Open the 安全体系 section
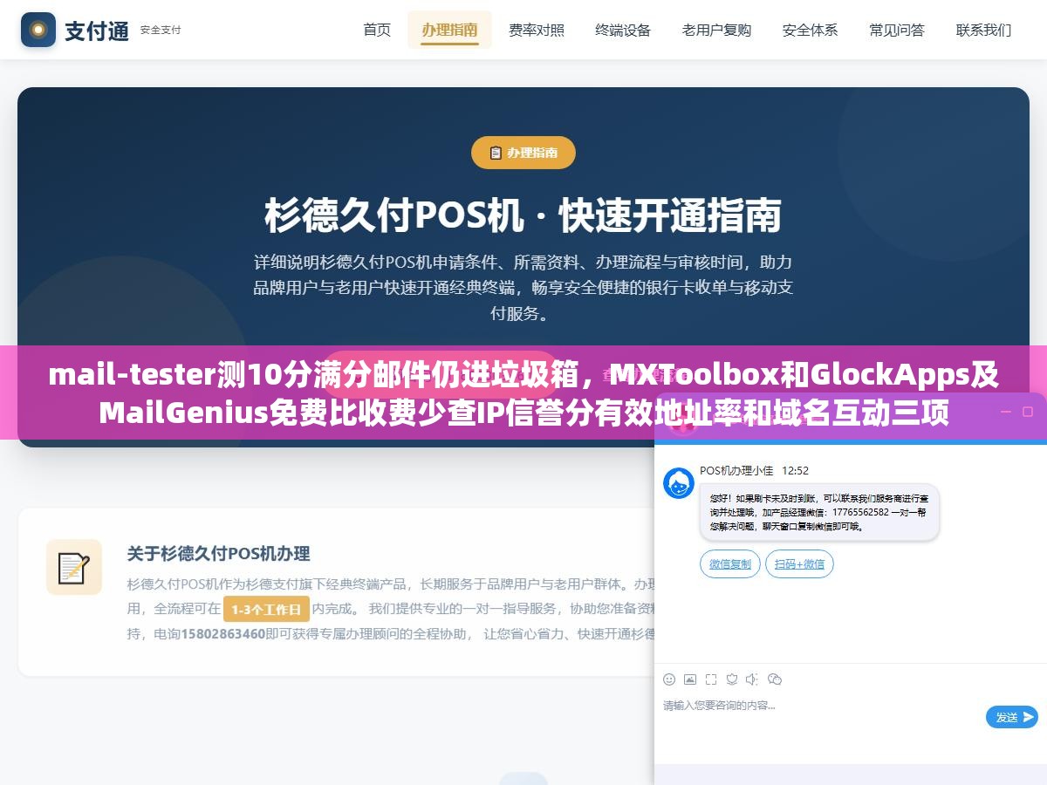Screen dimensions: 1047x785 tap(810, 30)
